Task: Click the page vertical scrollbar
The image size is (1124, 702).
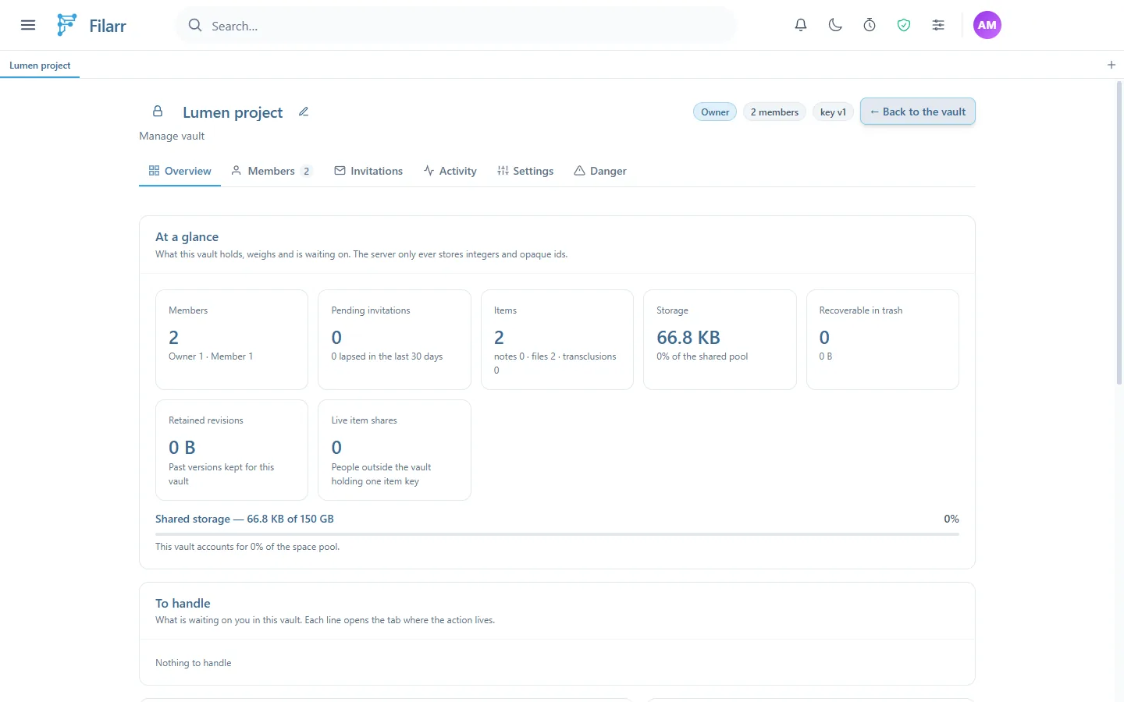Action: click(x=1119, y=232)
